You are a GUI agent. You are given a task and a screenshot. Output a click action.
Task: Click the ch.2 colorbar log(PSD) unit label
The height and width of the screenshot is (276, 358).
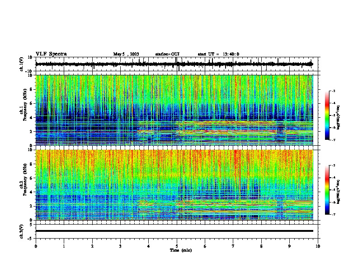338,192
